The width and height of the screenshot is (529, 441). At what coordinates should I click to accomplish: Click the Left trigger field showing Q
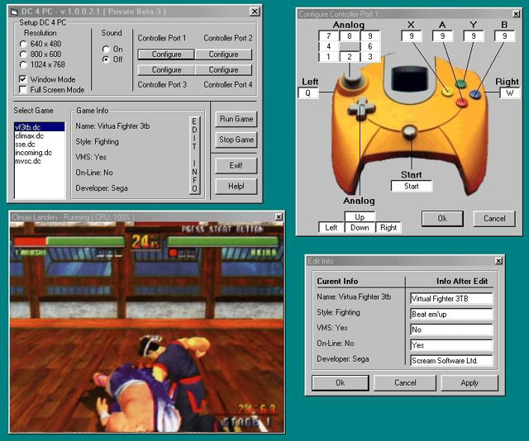(x=308, y=93)
